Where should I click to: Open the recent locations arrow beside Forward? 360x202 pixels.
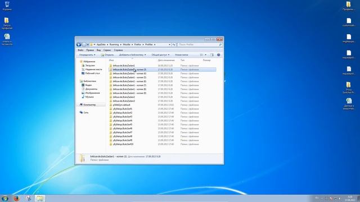tap(88, 44)
